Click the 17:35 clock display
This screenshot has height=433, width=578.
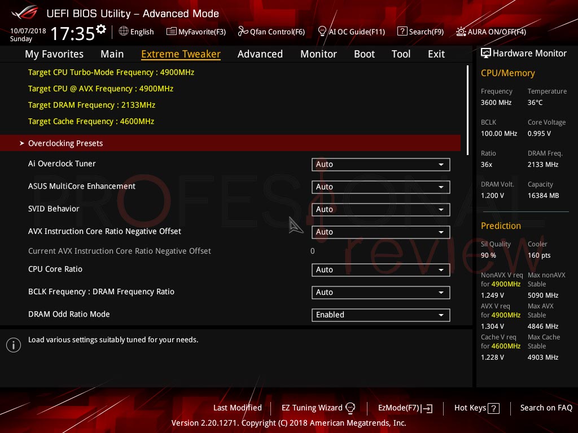pyautogui.click(x=72, y=33)
